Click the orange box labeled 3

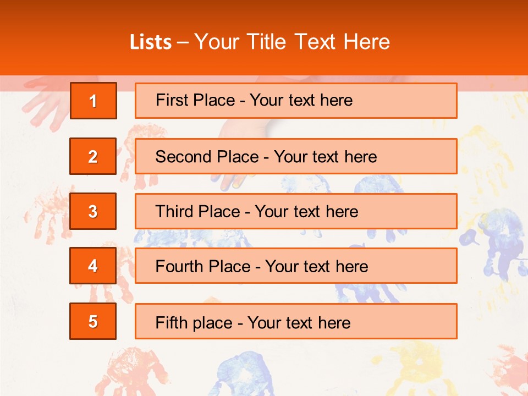click(93, 211)
